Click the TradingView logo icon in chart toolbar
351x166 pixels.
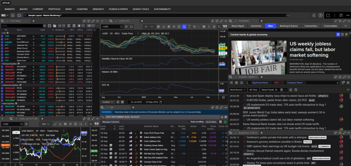pyautogui.click(x=225, y=26)
